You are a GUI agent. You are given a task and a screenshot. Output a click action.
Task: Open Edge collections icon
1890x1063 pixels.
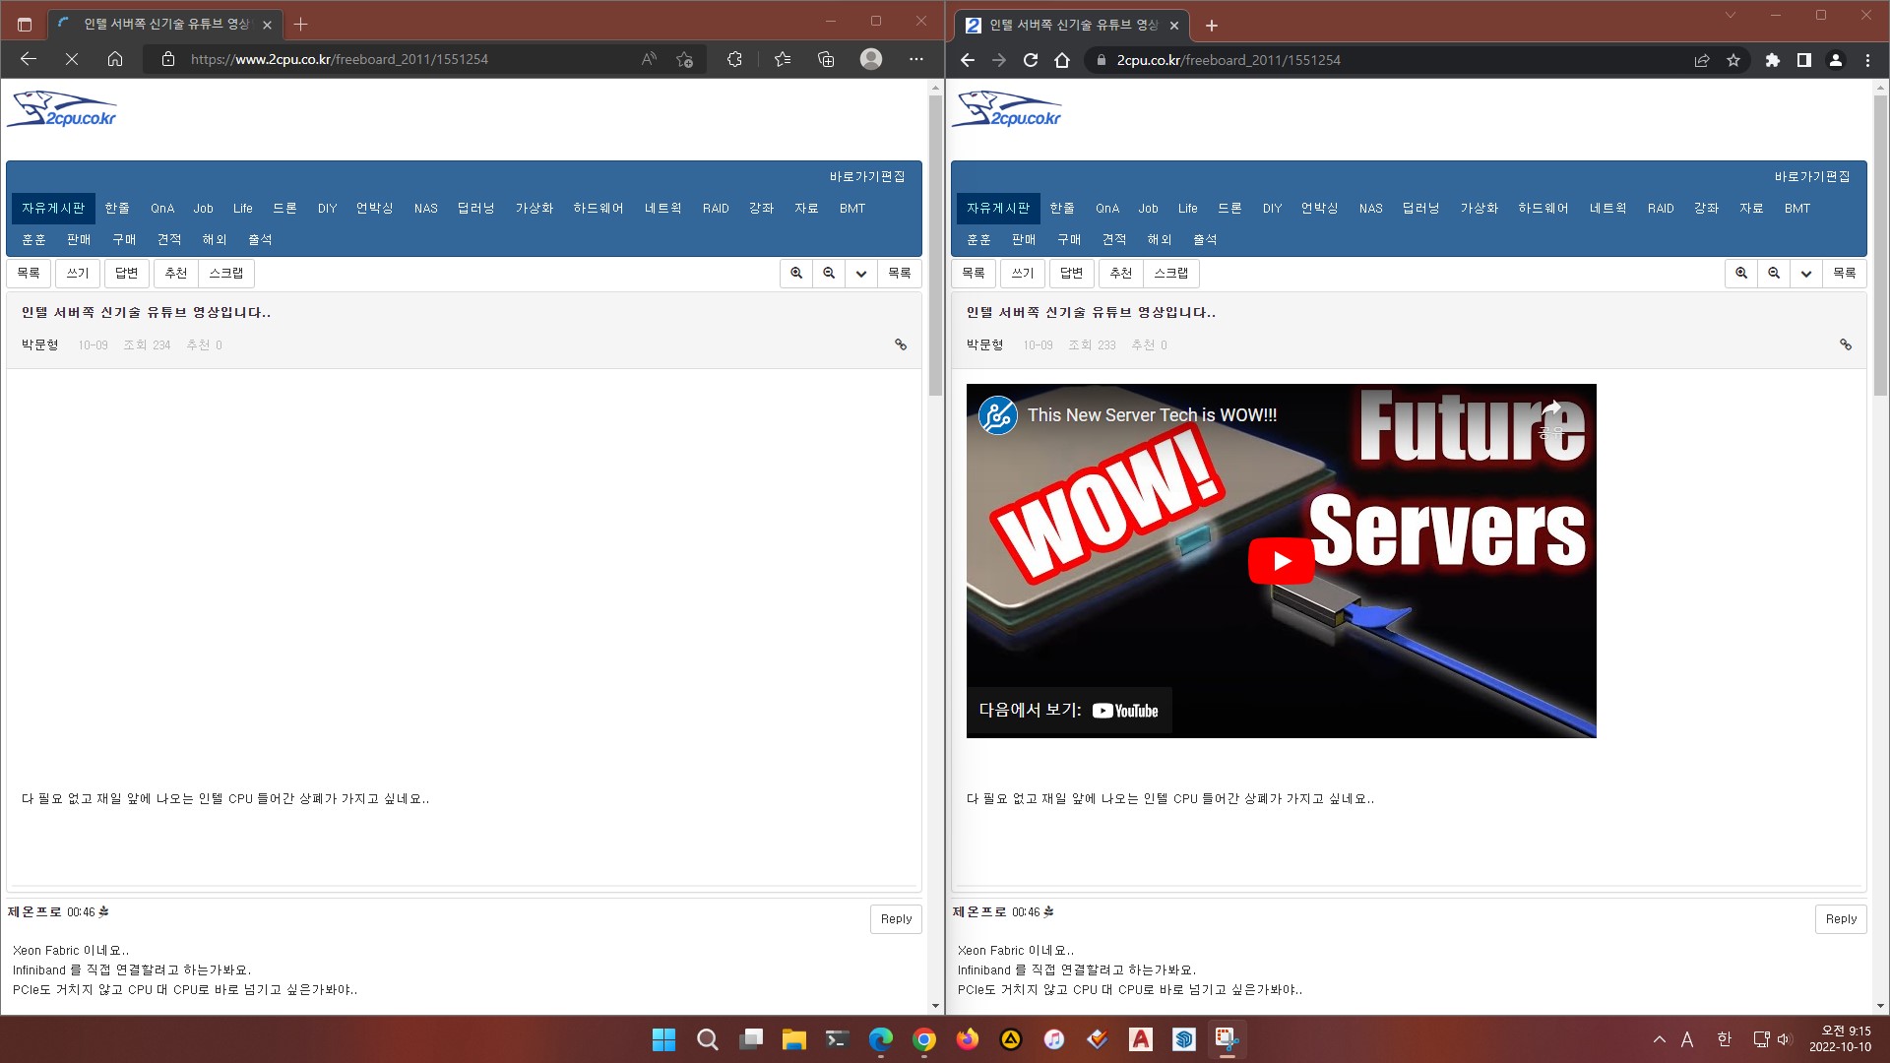826,59
